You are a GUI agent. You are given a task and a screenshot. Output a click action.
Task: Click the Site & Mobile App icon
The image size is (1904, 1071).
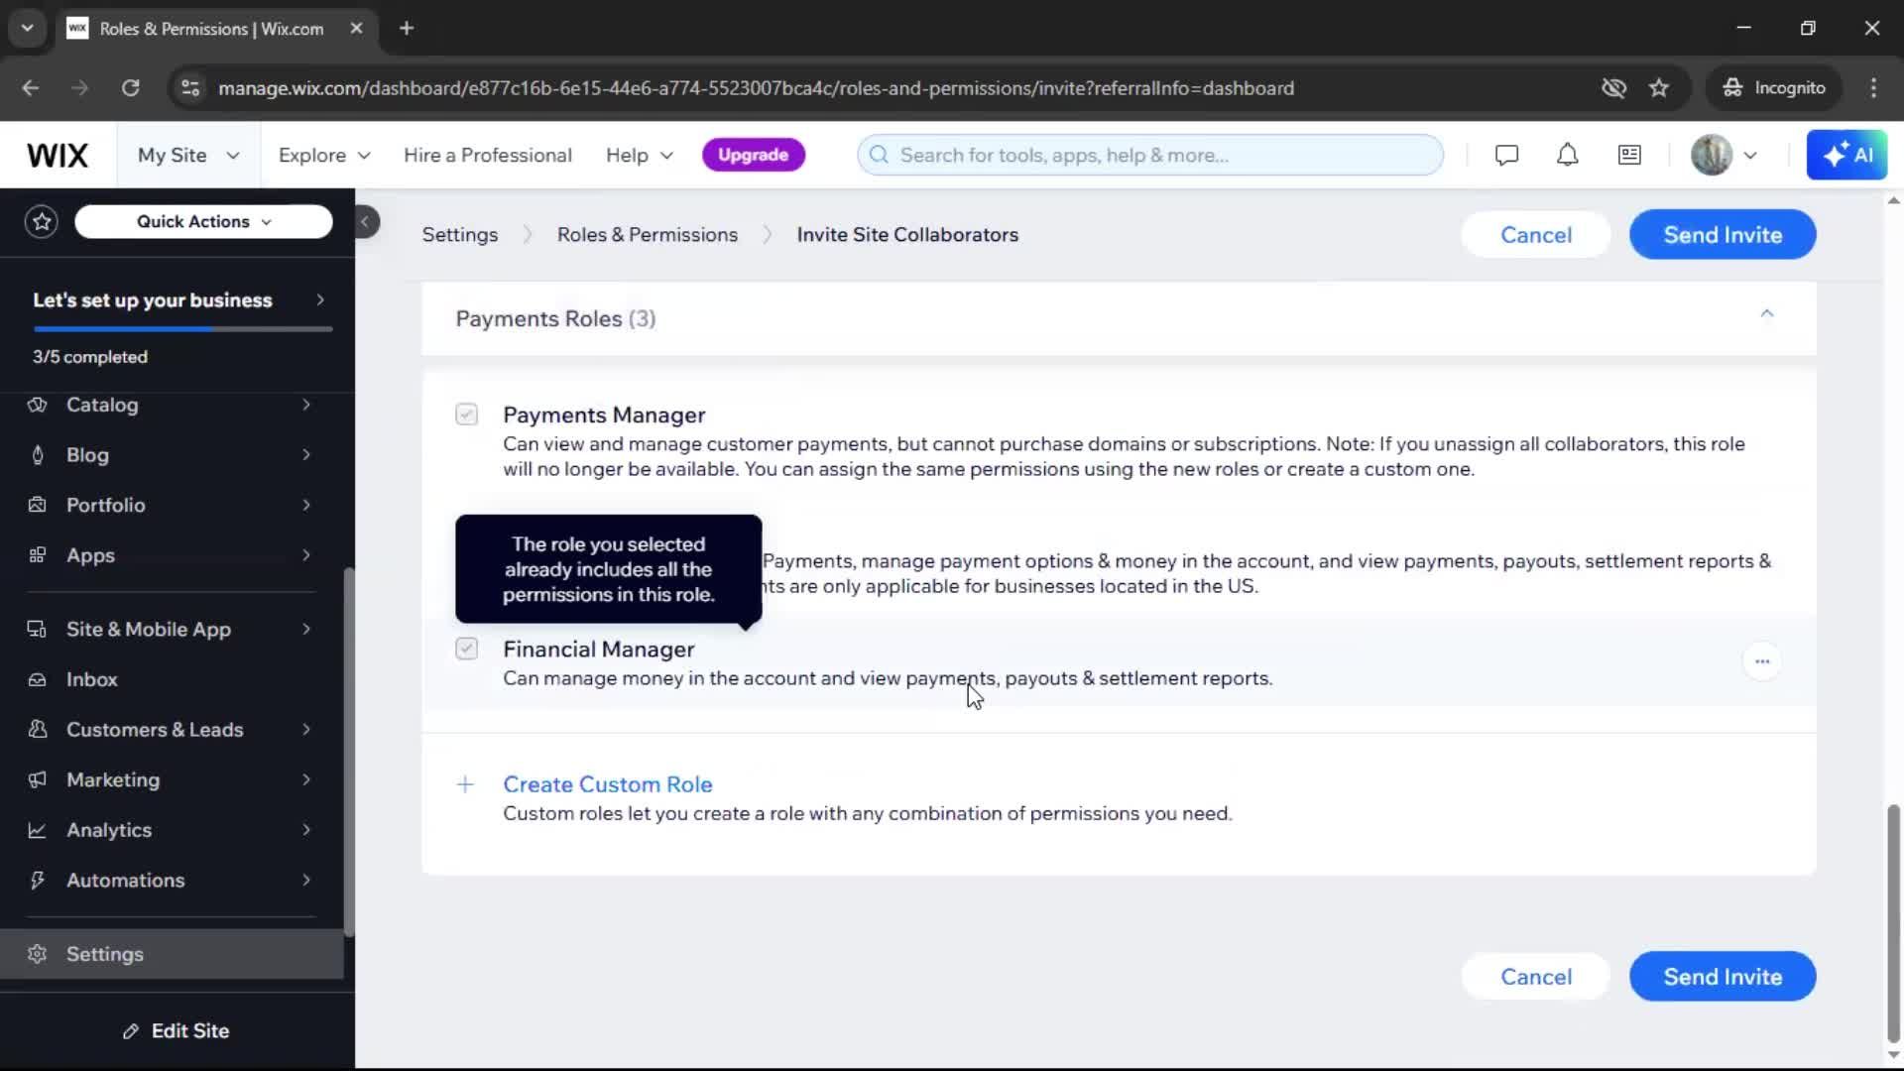(x=38, y=629)
